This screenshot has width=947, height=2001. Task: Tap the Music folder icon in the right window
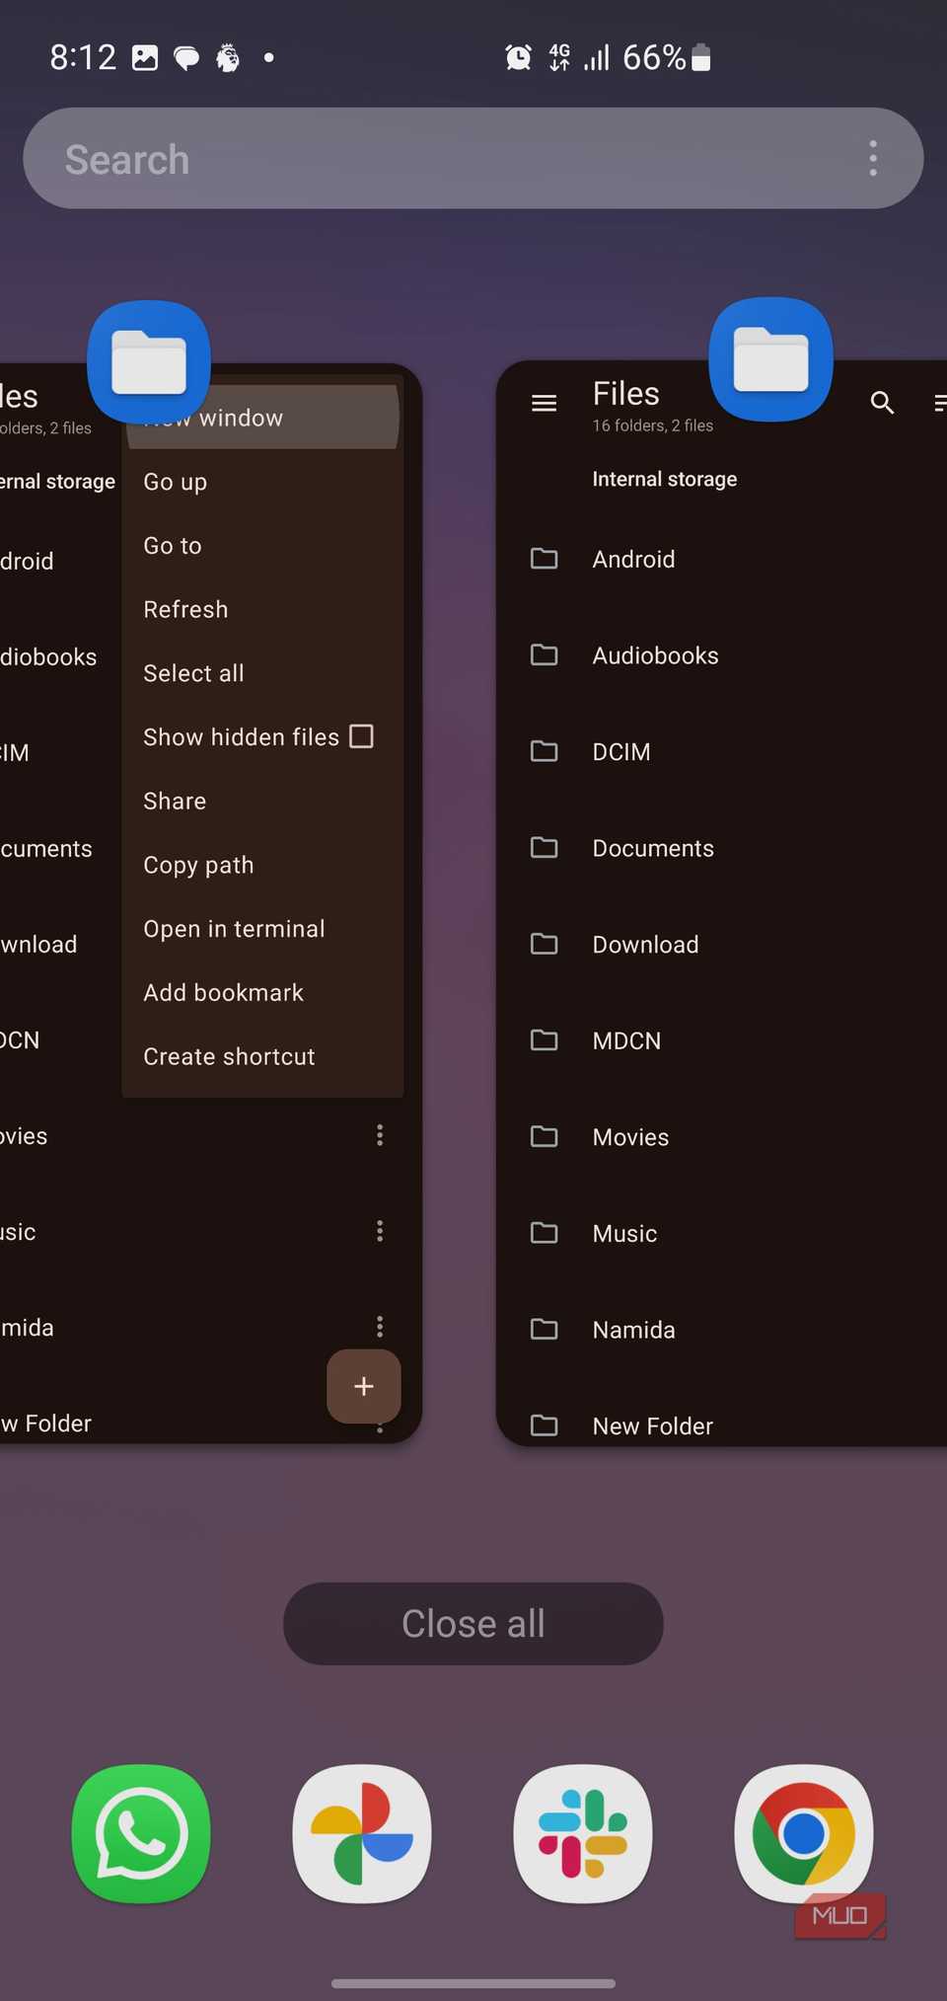[x=545, y=1232]
